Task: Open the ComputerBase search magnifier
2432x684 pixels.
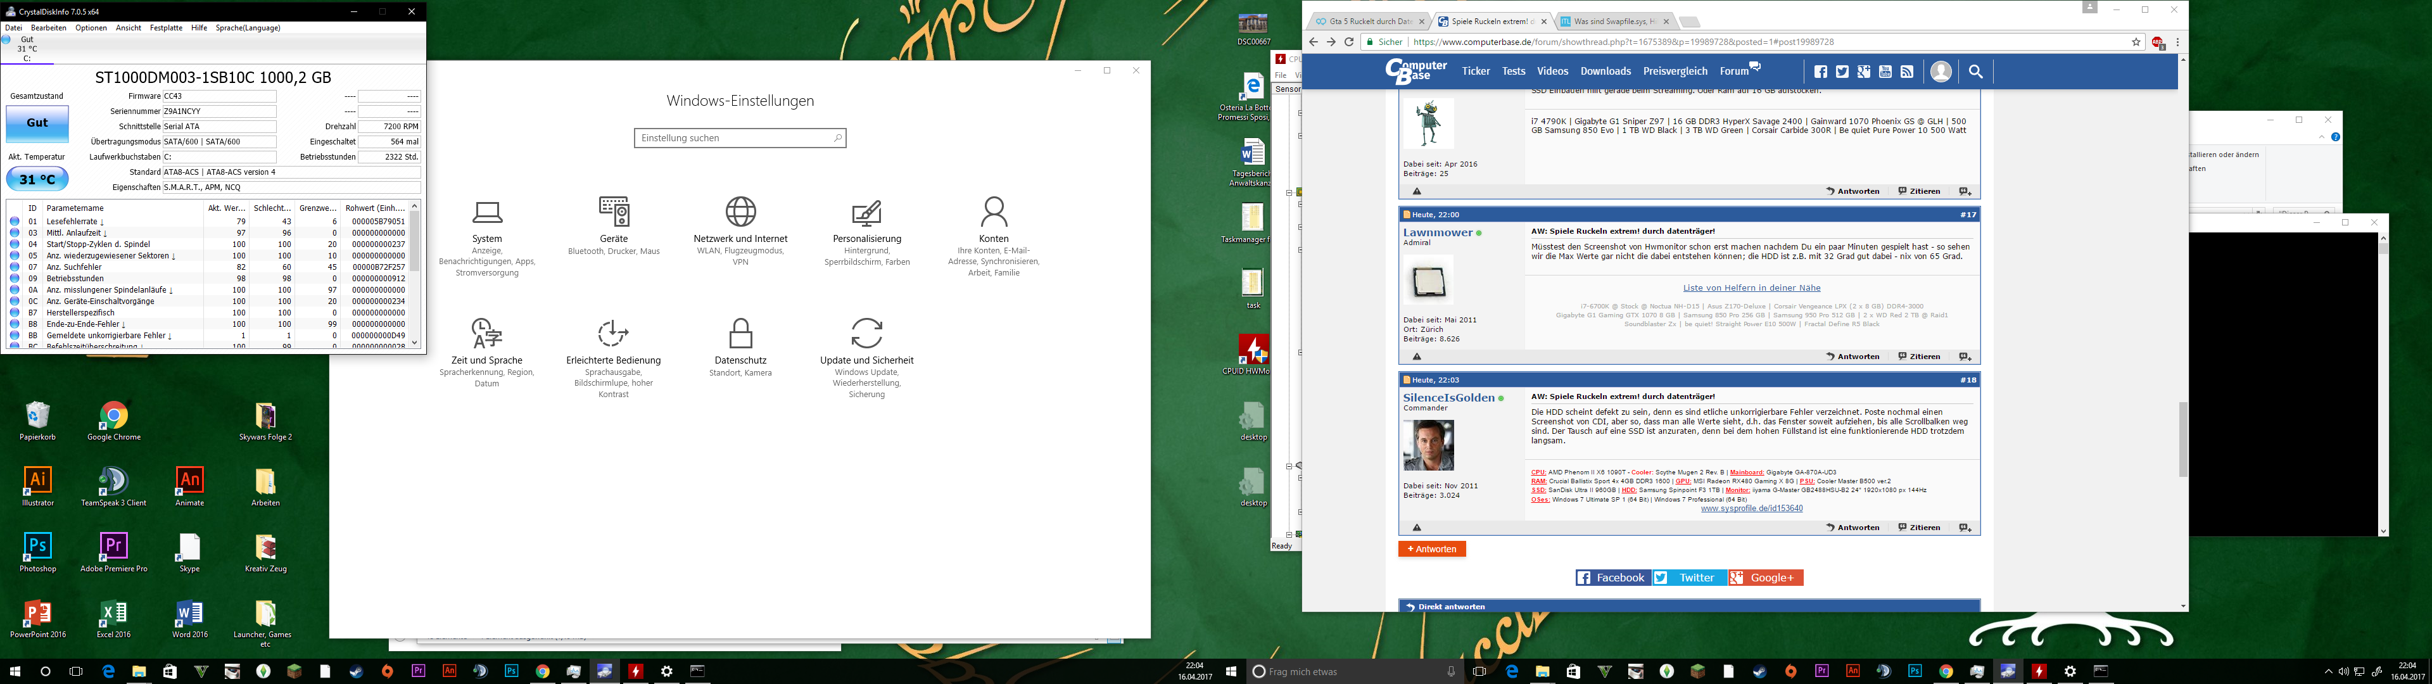Action: pyautogui.click(x=1975, y=72)
